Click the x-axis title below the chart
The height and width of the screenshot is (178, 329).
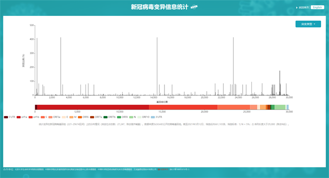coord(162,102)
